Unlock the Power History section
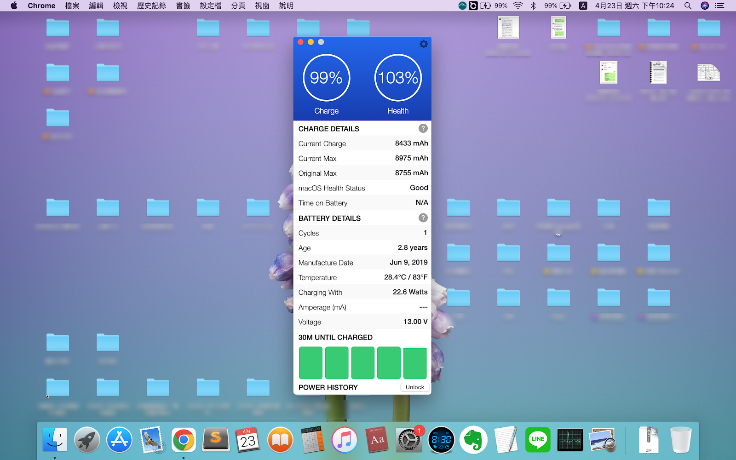The width and height of the screenshot is (736, 460). point(415,387)
